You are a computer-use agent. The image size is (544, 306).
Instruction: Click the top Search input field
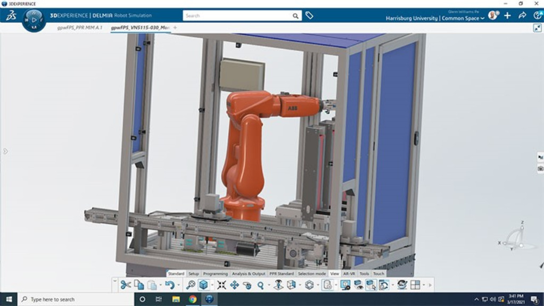click(237, 15)
